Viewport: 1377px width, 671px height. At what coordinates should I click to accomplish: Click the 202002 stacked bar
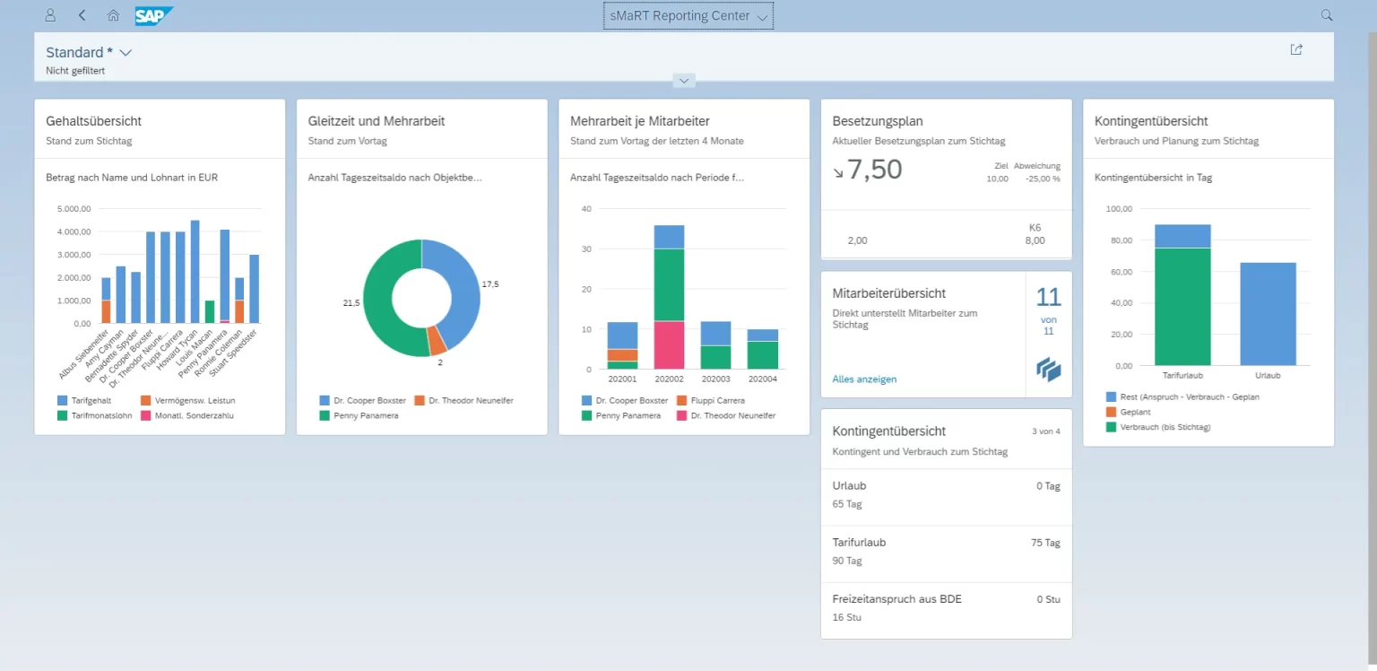pos(669,287)
